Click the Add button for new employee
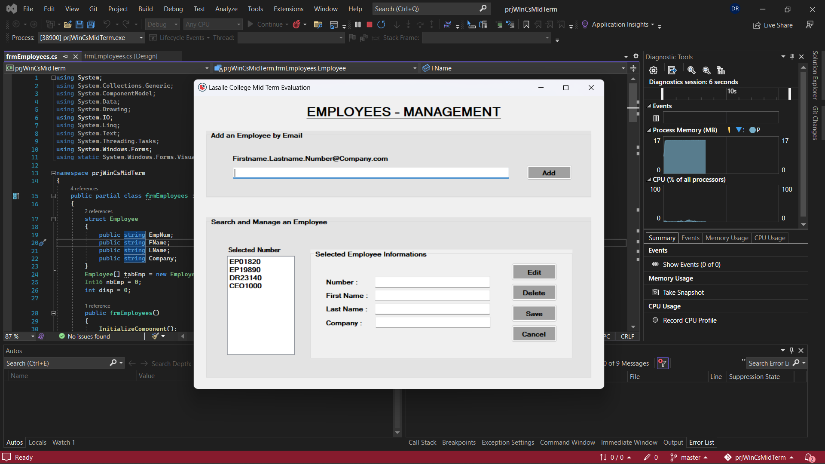825x464 pixels. [549, 172]
